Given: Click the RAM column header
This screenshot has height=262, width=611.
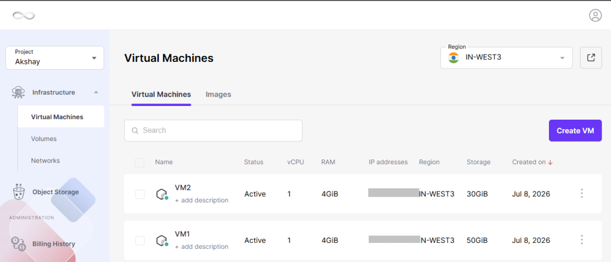Looking at the screenshot, I should pos(328,163).
